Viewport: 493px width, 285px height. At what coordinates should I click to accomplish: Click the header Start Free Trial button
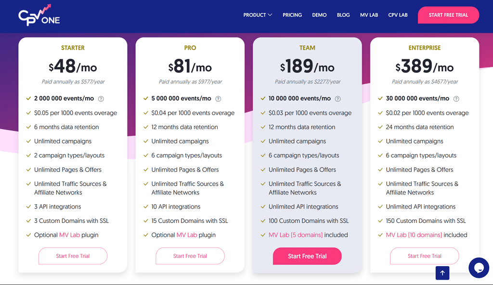[x=448, y=15]
